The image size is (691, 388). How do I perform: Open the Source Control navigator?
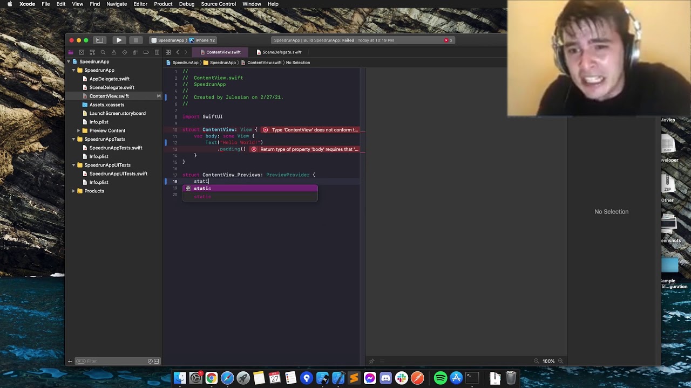point(82,52)
